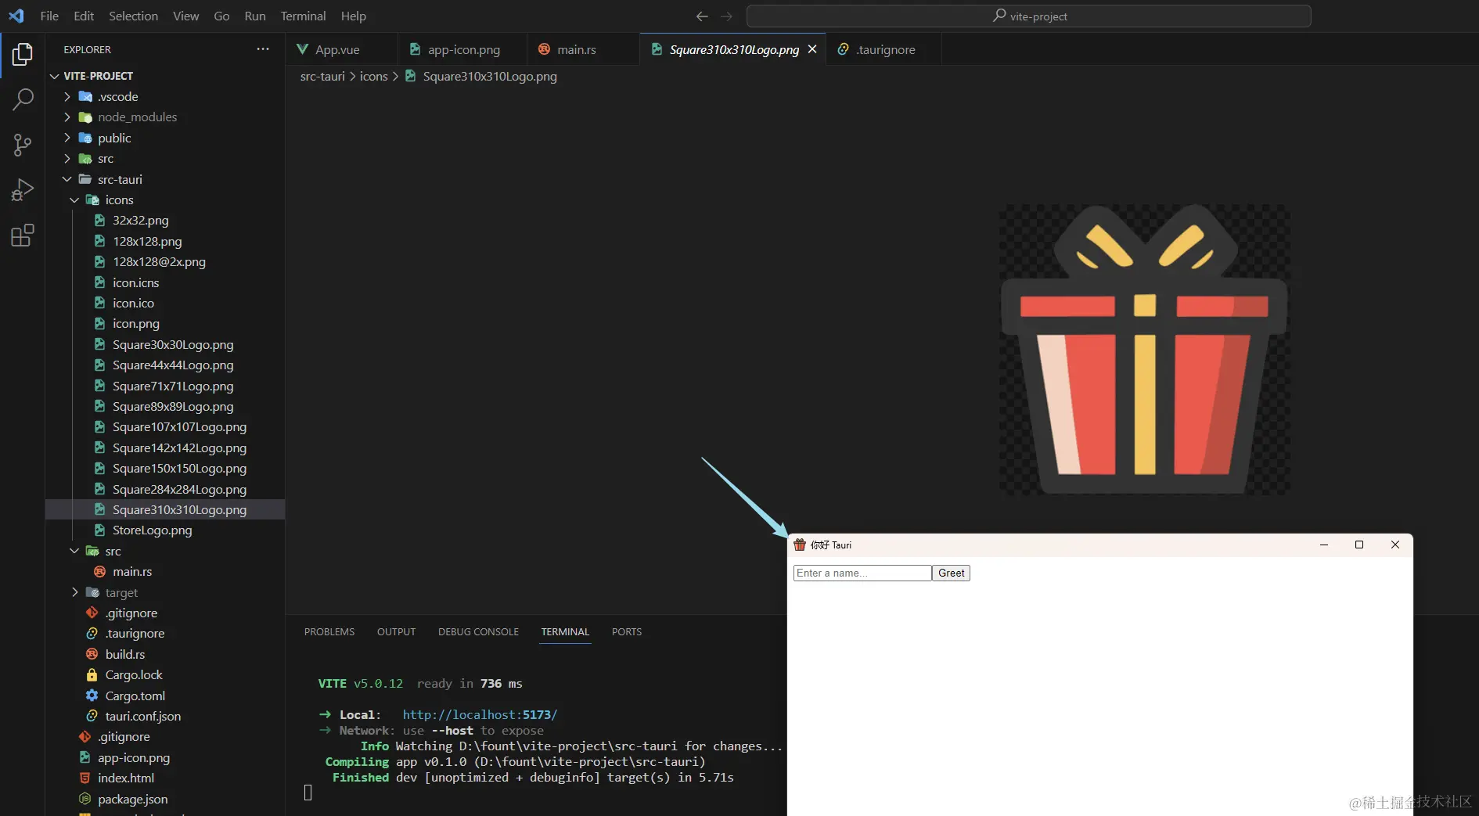
Task: Click the icons breadcrumb
Action: tap(373, 76)
